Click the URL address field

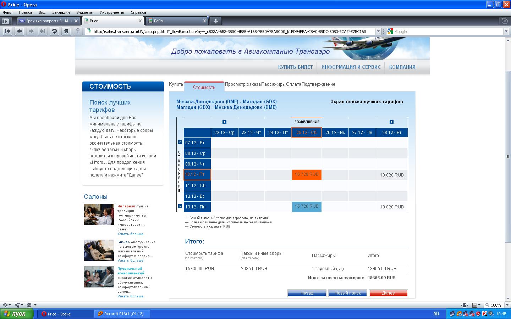point(233,31)
